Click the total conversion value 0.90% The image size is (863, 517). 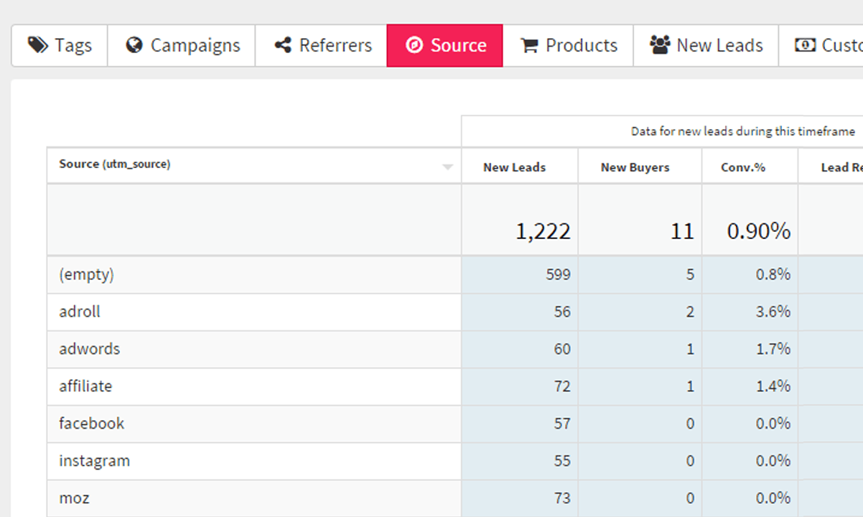coord(759,231)
